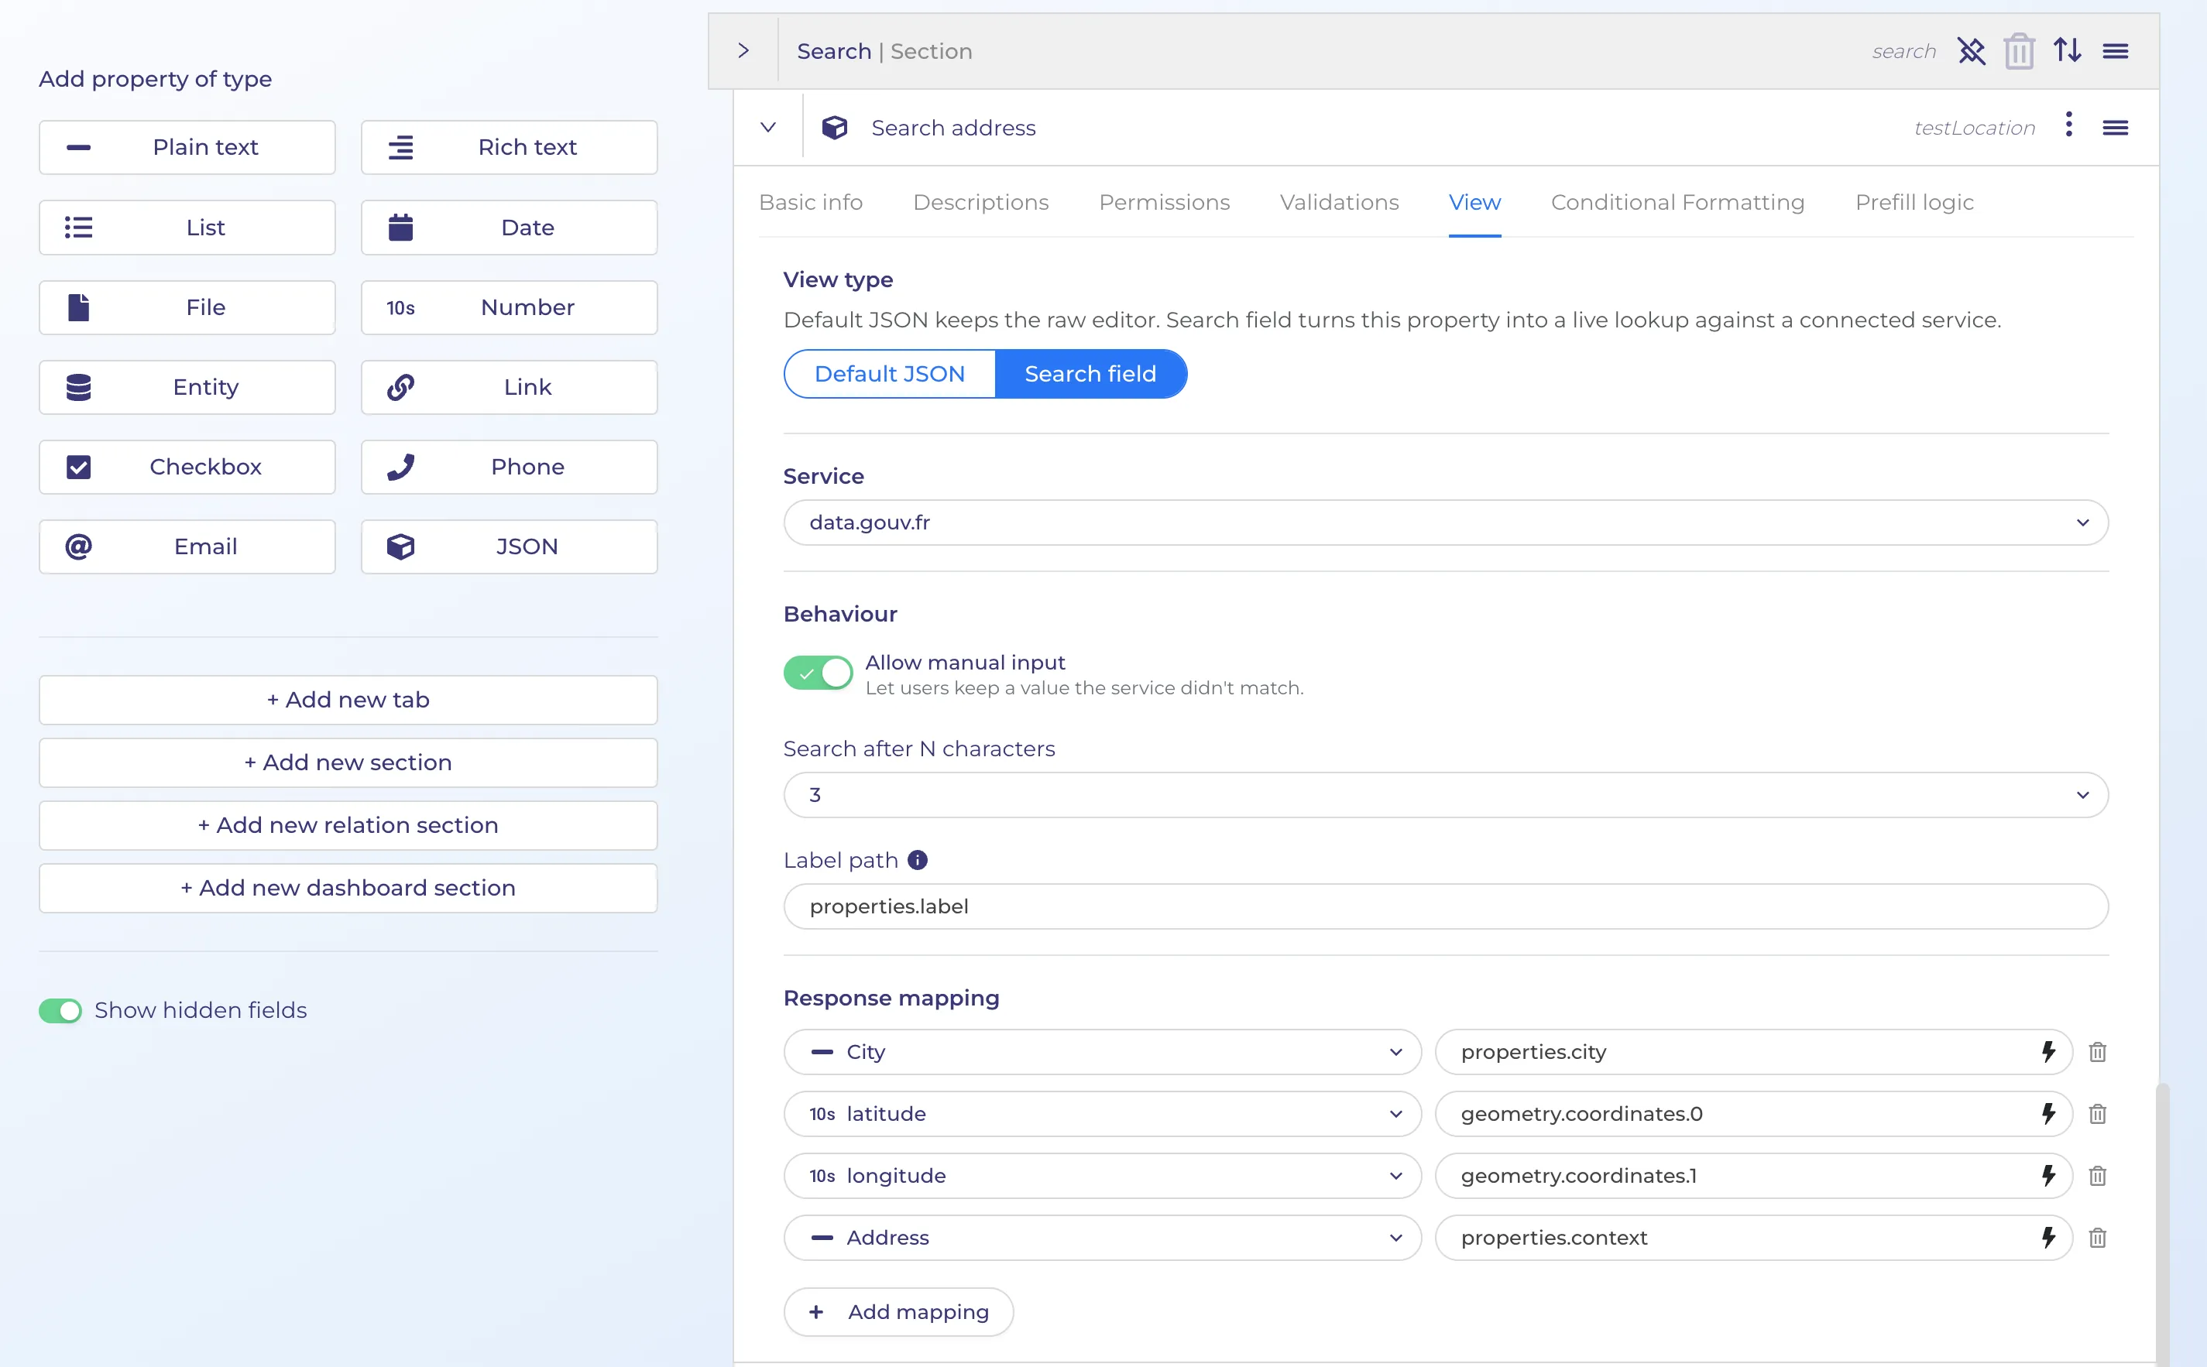The width and height of the screenshot is (2207, 1367).
Task: Open the City property mapping dropdown
Action: [1103, 1051]
